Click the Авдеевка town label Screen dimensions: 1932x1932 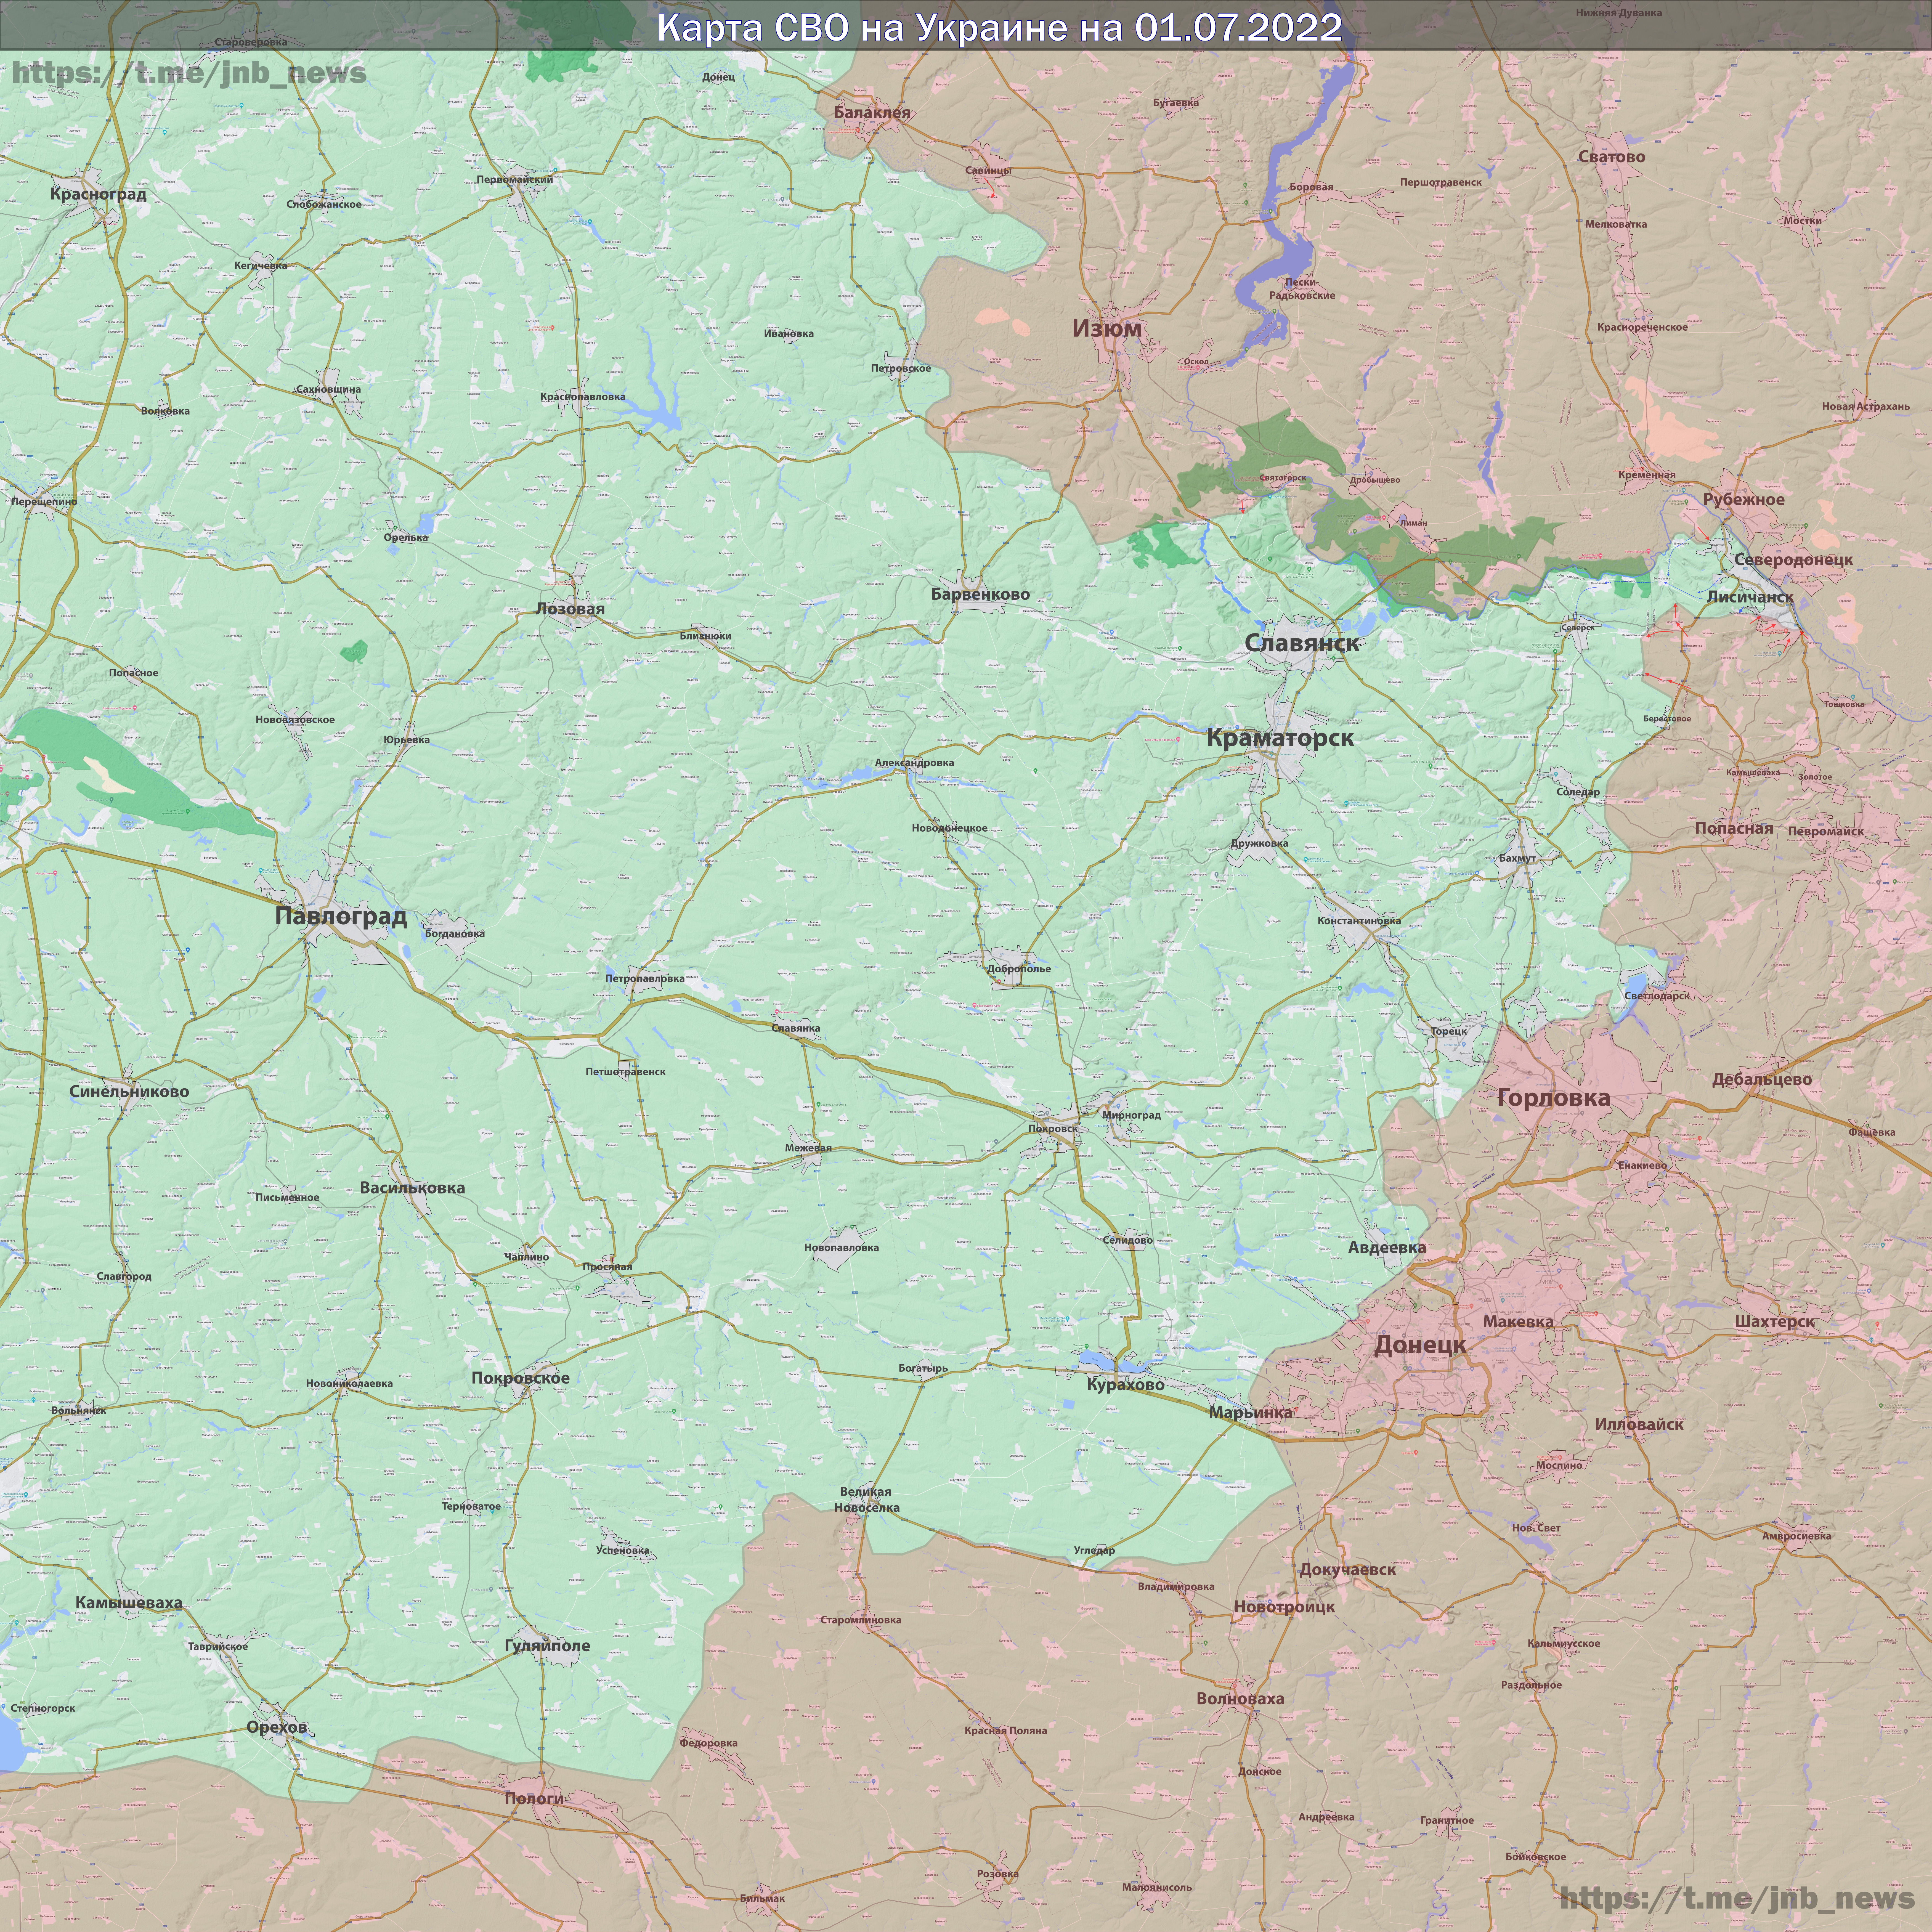1387,1248
